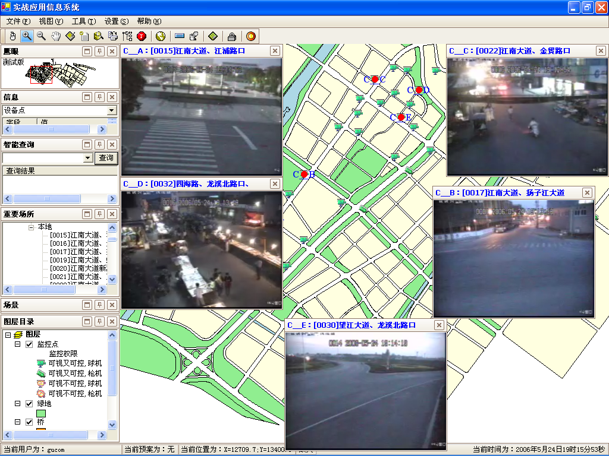
Task: Select the zoom out magnifier tool
Action: 41,36
